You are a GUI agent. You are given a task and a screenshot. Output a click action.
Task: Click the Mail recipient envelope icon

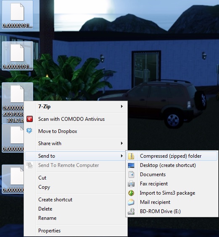(131, 202)
